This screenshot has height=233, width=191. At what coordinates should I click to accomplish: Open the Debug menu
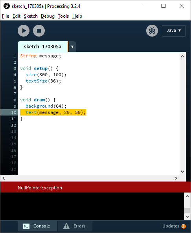48,16
